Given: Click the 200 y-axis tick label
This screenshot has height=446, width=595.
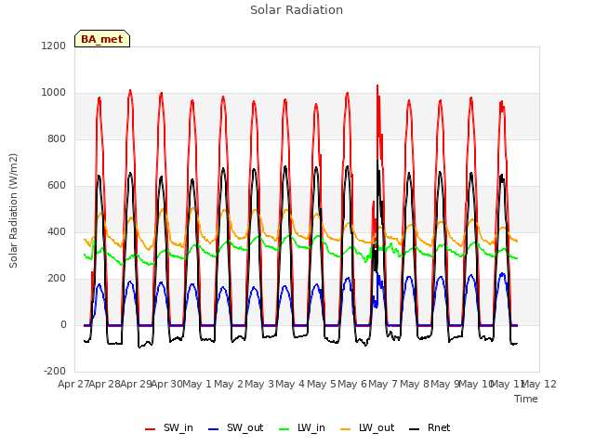Looking at the screenshot, I should pyautogui.click(x=57, y=279).
